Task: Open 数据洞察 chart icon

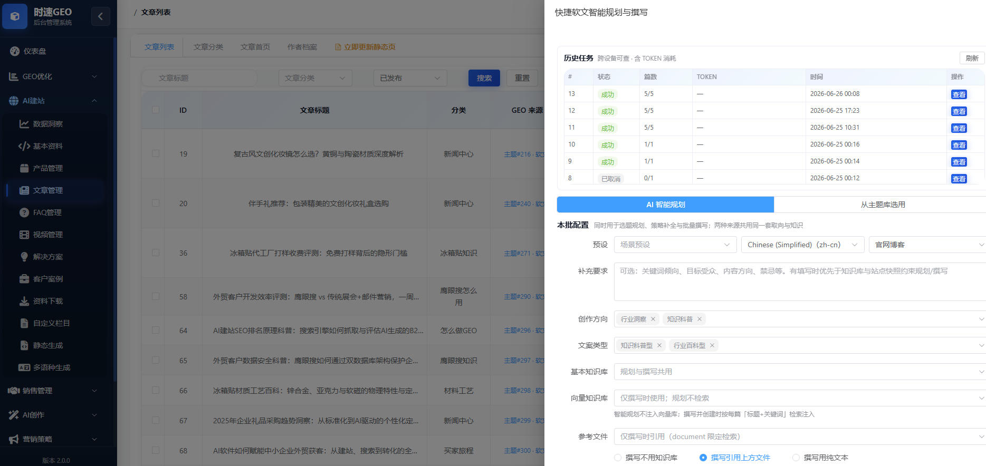Action: [x=24, y=124]
